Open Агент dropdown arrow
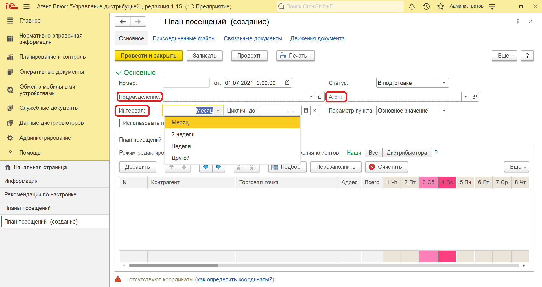Image resolution: width=542 pixels, height=287 pixels. click(465, 97)
